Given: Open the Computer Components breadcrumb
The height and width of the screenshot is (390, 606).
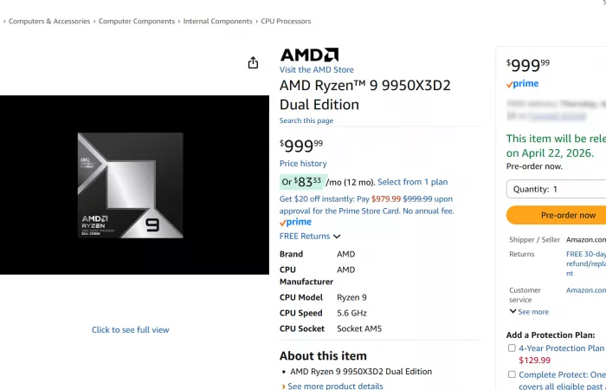Looking at the screenshot, I should click(137, 22).
